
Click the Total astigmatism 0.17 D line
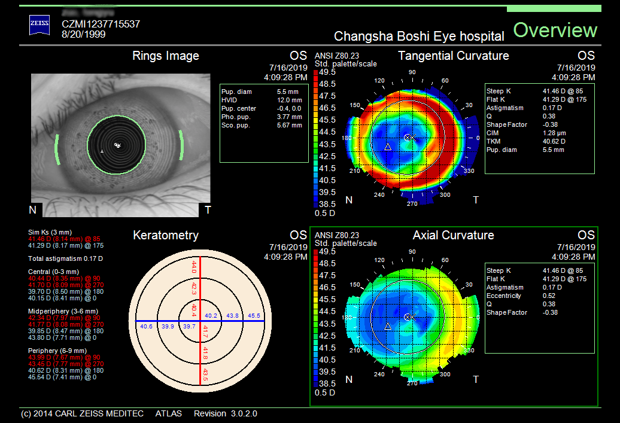click(x=65, y=258)
